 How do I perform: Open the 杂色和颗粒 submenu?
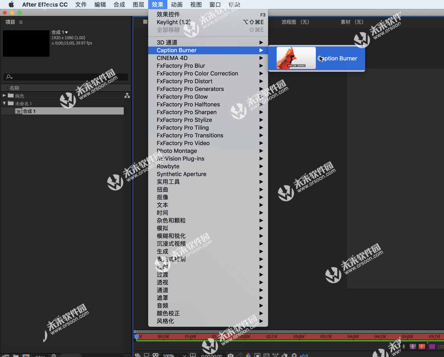208,220
